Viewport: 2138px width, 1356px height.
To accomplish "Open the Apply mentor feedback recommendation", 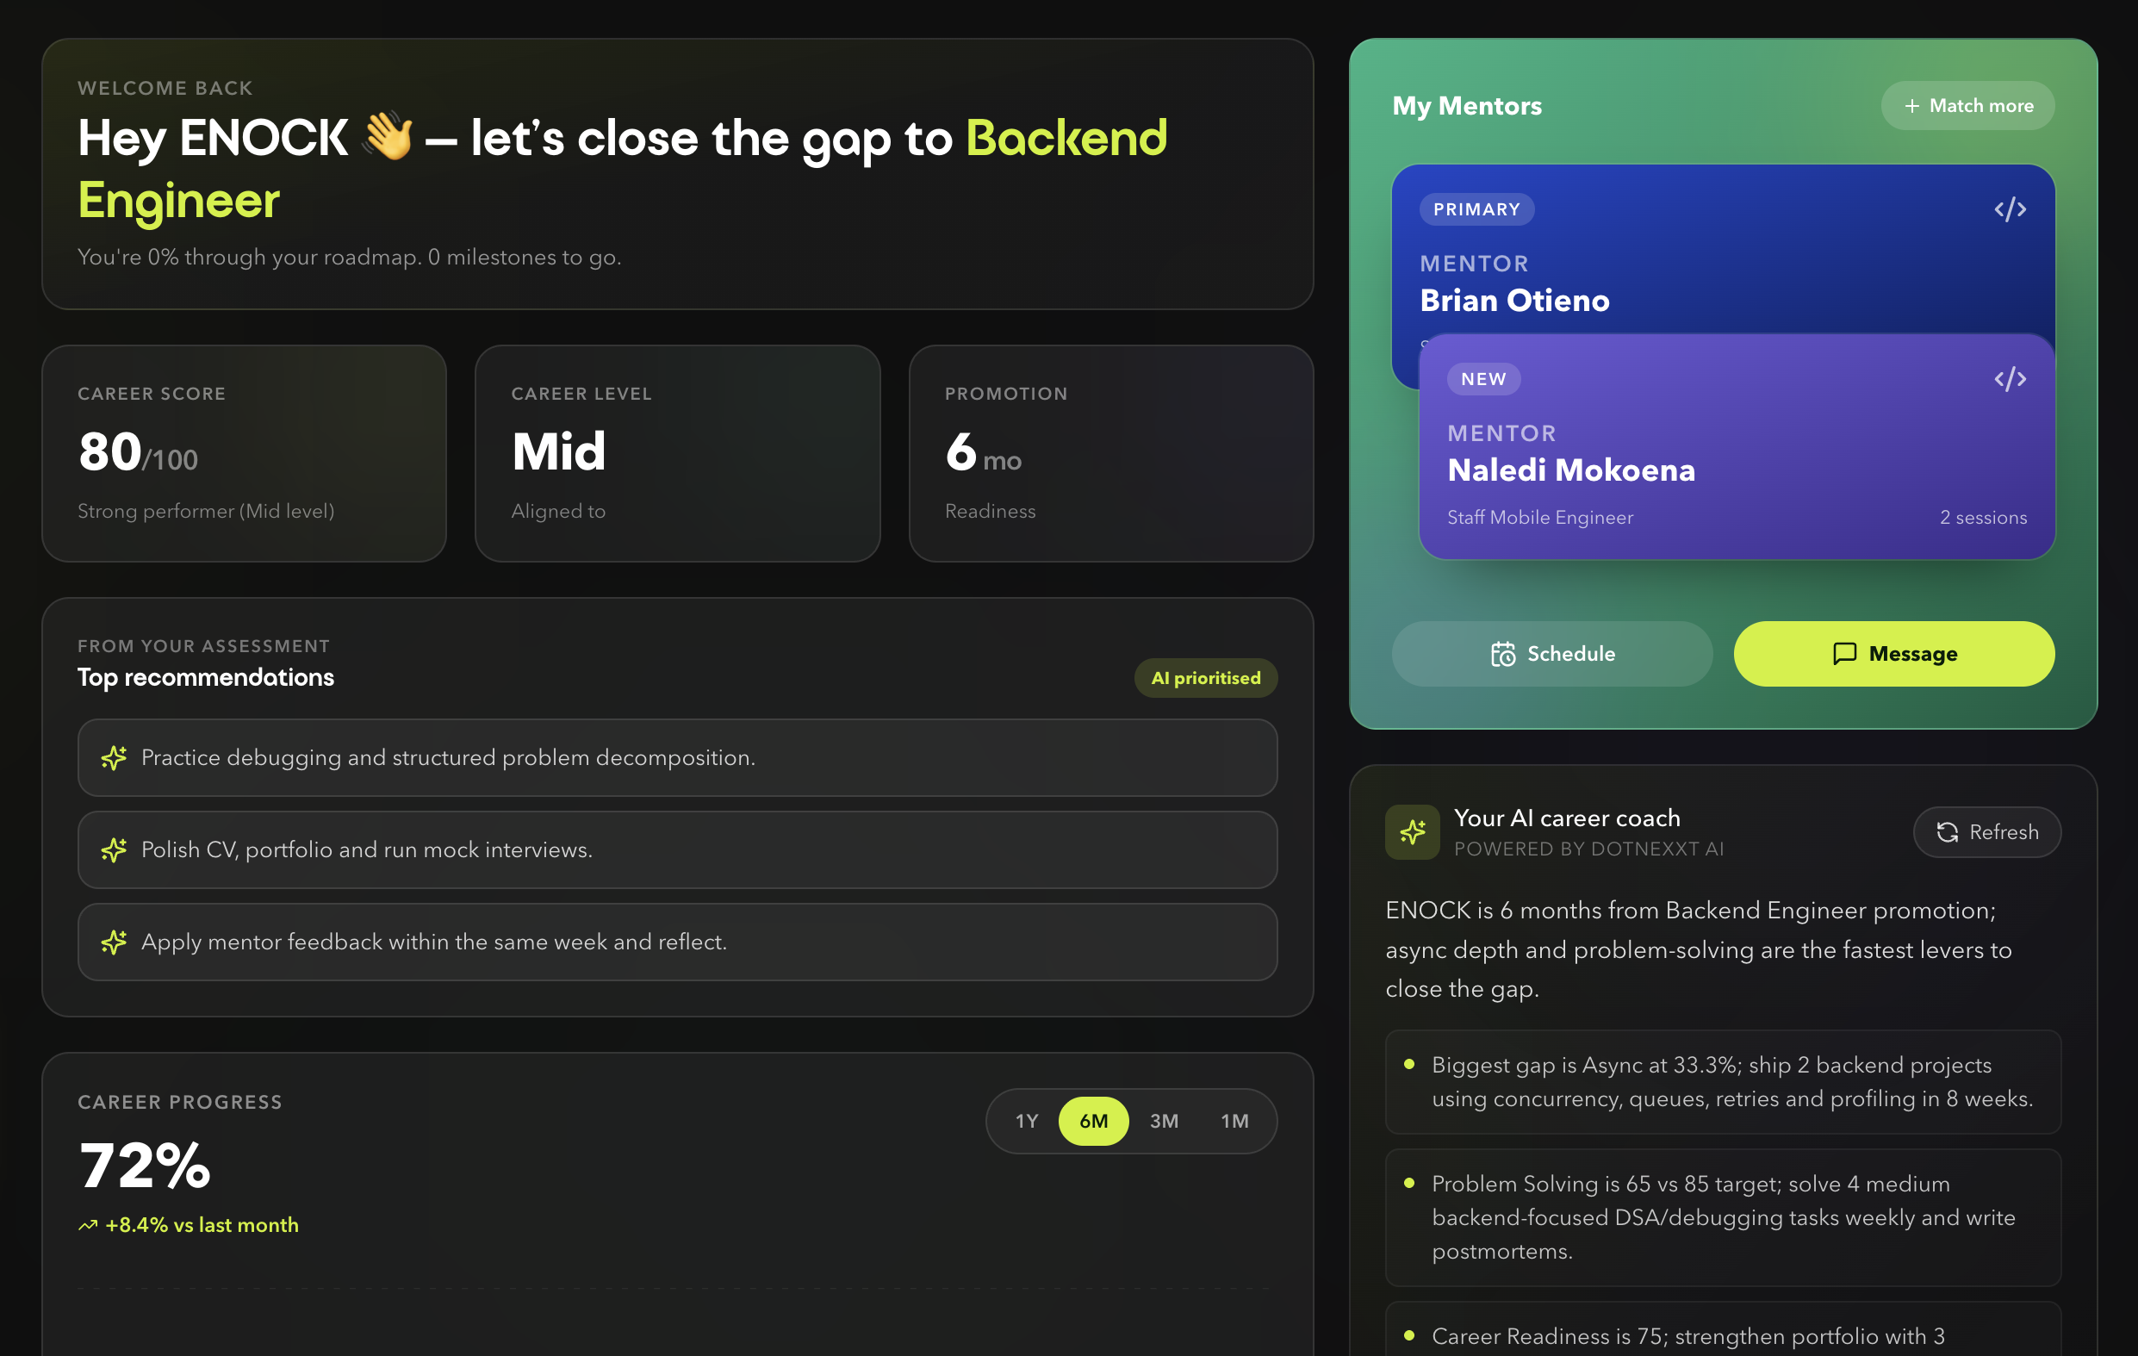I will pyautogui.click(x=677, y=942).
